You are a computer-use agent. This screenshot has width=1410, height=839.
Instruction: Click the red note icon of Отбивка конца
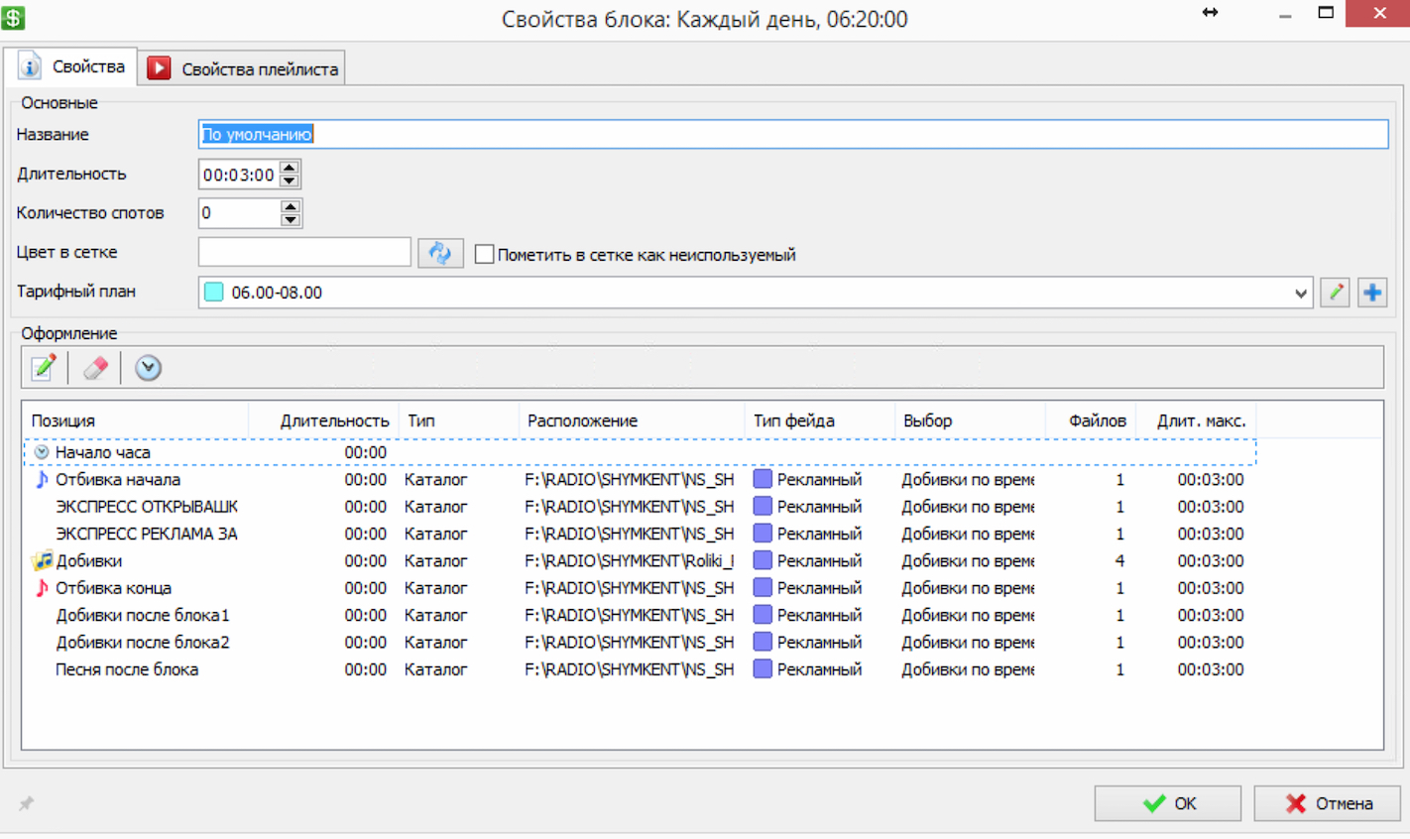coord(42,588)
